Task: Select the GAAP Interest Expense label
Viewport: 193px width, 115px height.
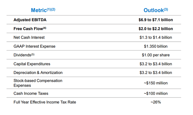Action: tap(34, 46)
